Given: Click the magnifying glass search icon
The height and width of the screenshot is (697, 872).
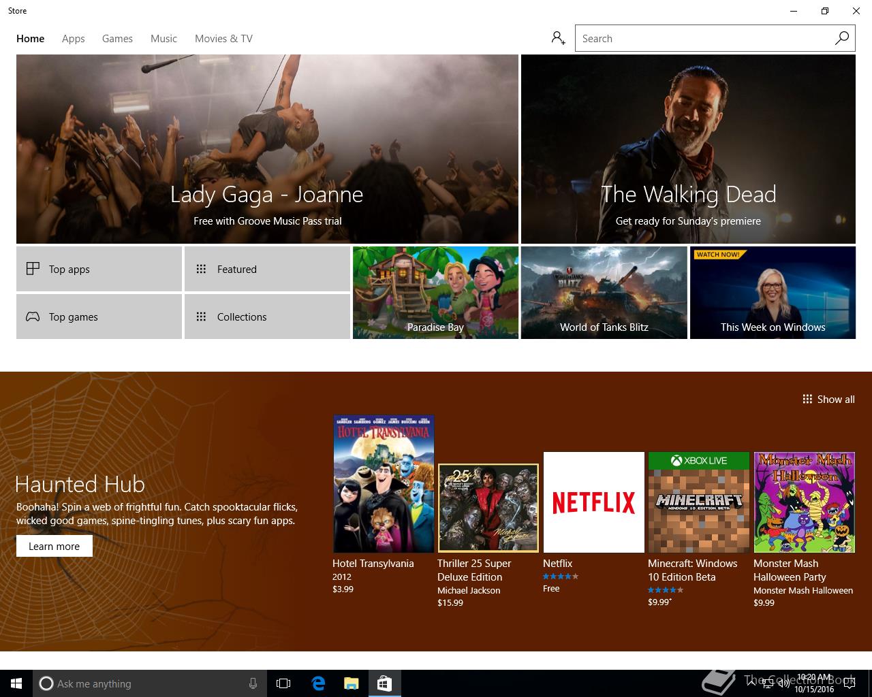Looking at the screenshot, I should [x=842, y=38].
